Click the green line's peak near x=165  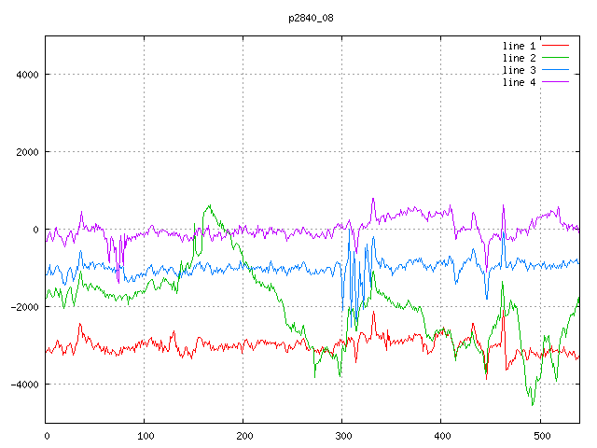tap(209, 205)
